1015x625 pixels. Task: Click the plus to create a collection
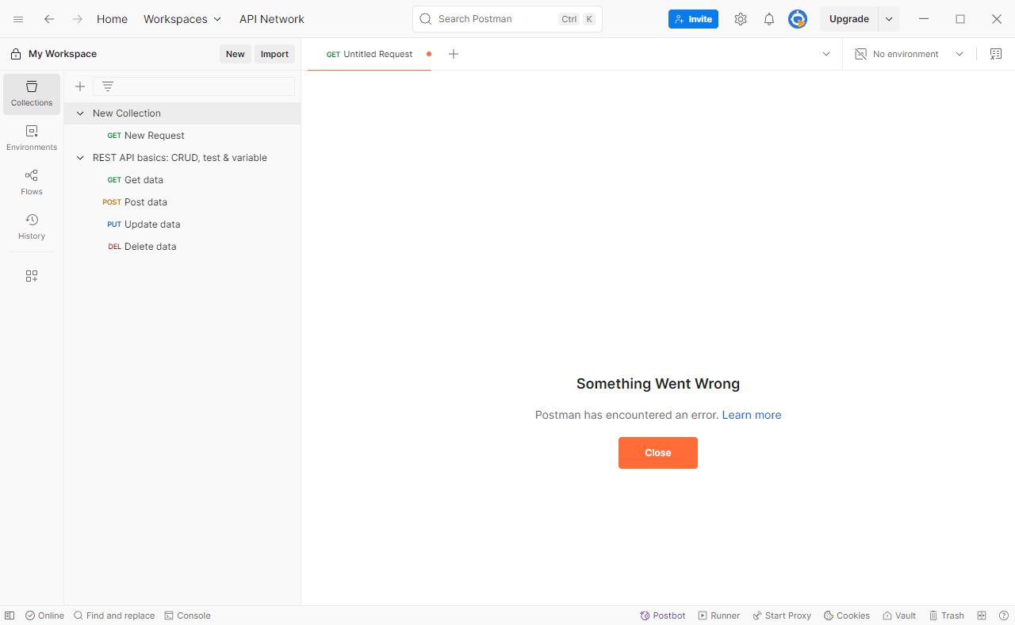pyautogui.click(x=80, y=86)
